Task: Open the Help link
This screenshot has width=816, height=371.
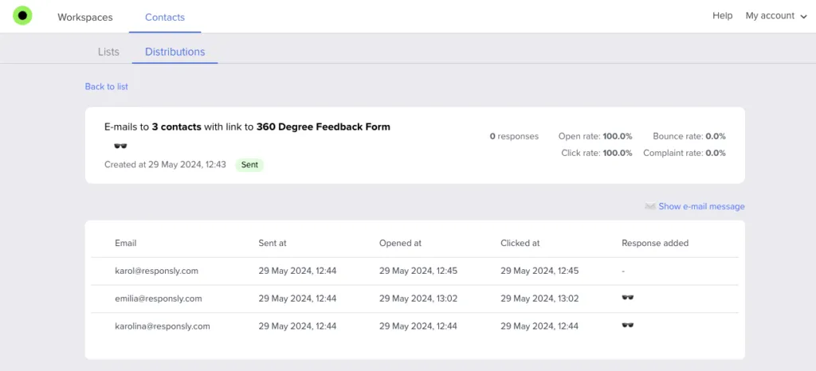Action: 722,16
